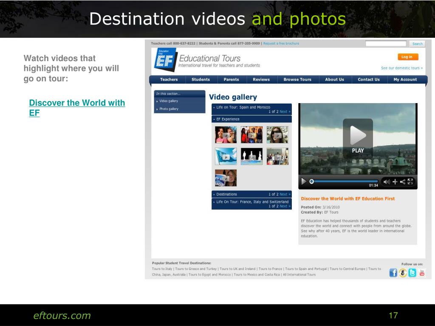Select Photo gallery in the section sidebar
This screenshot has height=326, width=435.
pyautogui.click(x=169, y=109)
